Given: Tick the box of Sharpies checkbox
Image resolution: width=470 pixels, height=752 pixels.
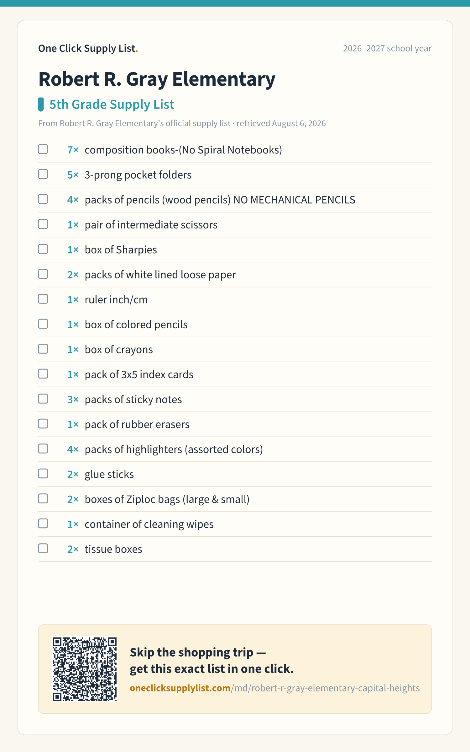Looking at the screenshot, I should [x=43, y=249].
